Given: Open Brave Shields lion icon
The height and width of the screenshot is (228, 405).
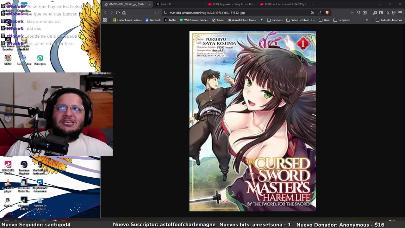Looking at the screenshot, I should (327, 13).
